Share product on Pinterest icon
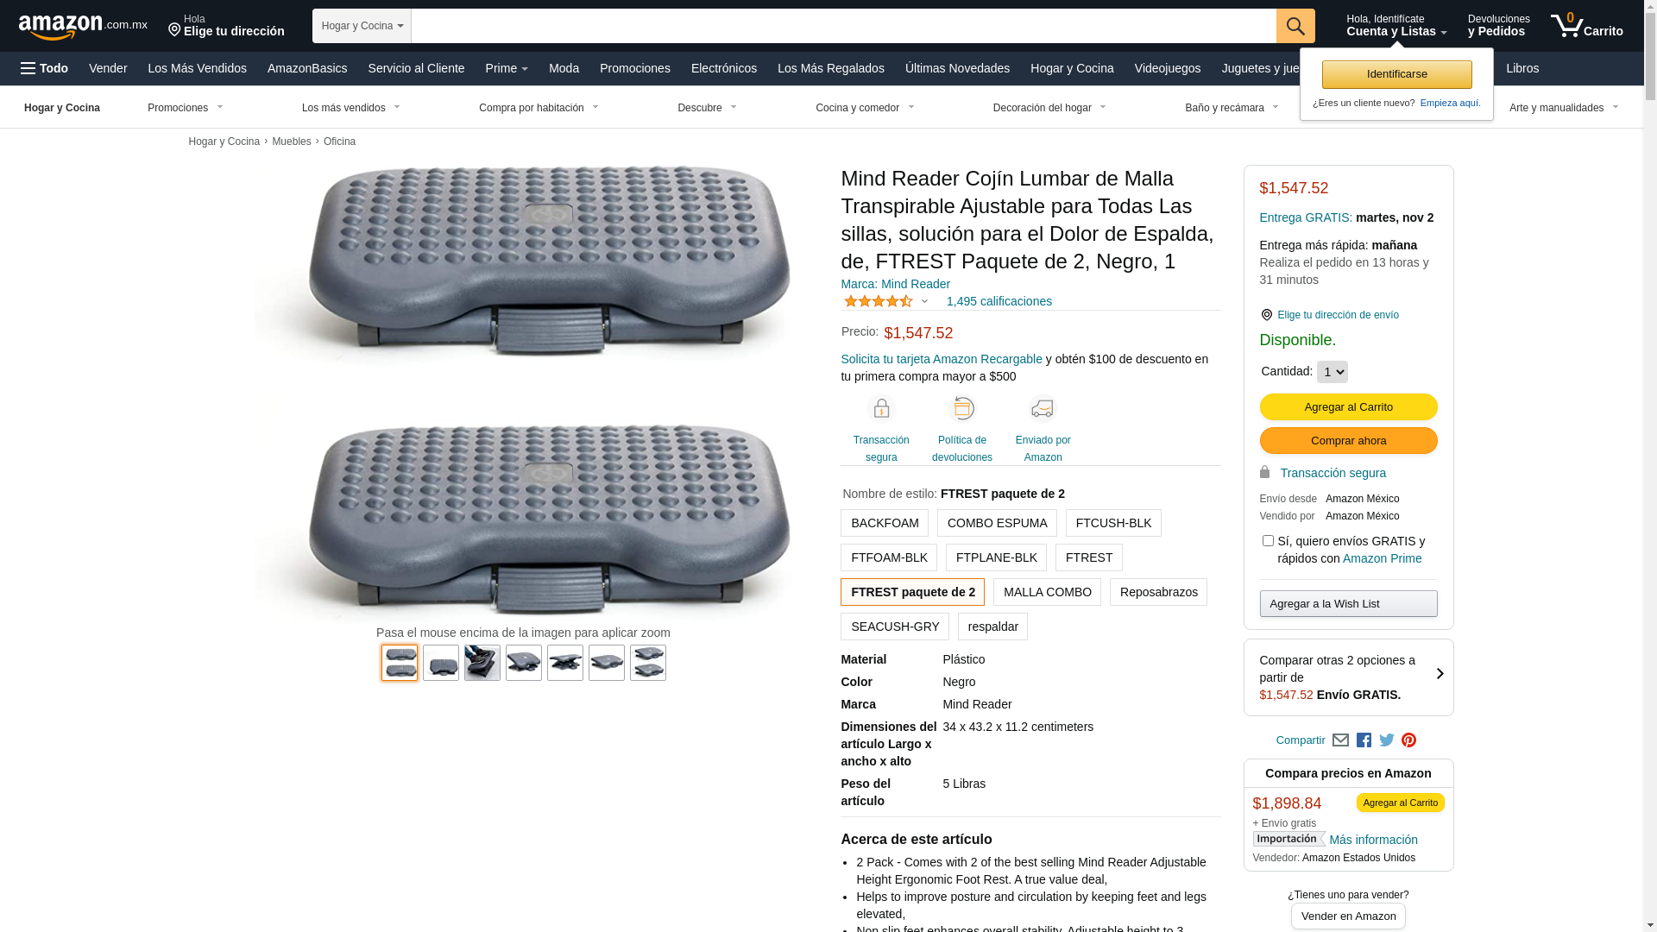 point(1408,740)
